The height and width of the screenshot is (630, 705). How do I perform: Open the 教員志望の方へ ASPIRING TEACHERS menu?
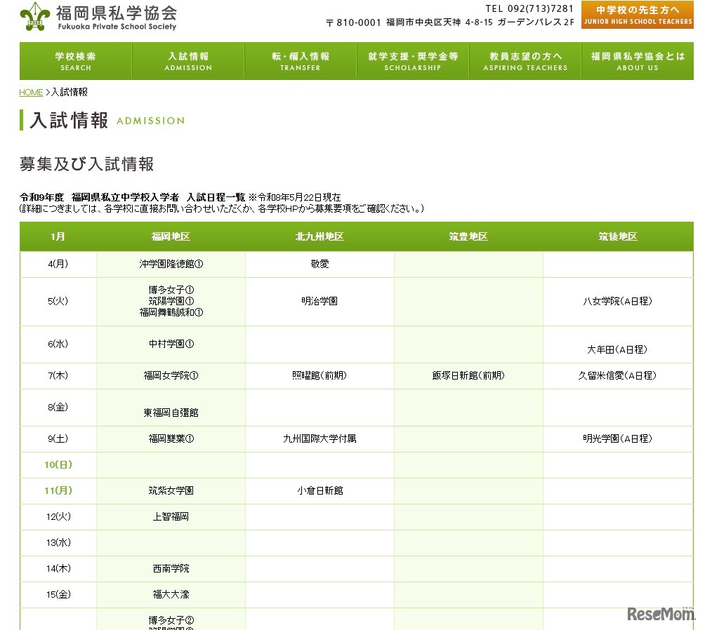click(525, 61)
